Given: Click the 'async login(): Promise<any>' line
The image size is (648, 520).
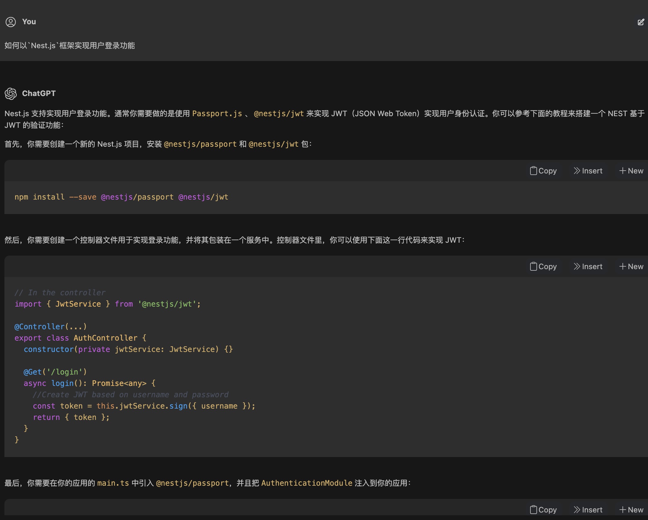Looking at the screenshot, I should coord(90,383).
